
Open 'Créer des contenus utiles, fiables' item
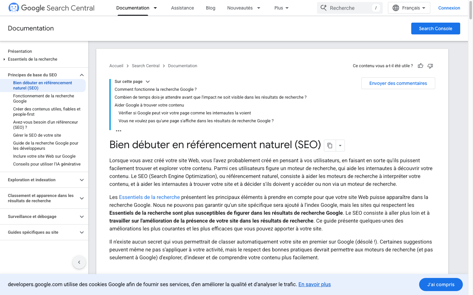point(47,112)
